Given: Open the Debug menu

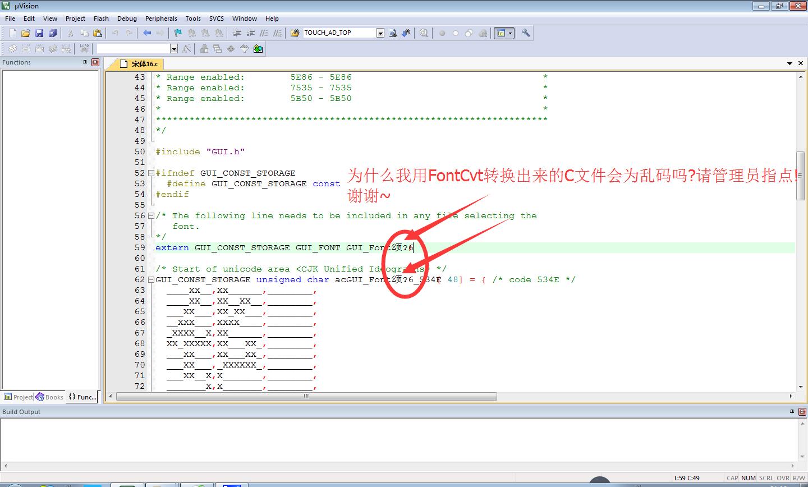Looking at the screenshot, I should pos(127,19).
